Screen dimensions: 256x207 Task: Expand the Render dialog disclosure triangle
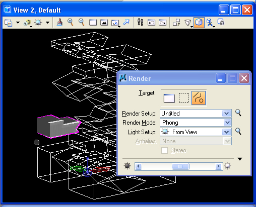240,159
